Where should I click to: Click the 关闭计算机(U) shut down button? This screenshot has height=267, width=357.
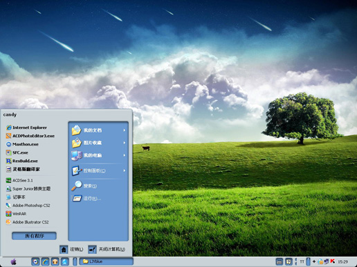(107, 249)
